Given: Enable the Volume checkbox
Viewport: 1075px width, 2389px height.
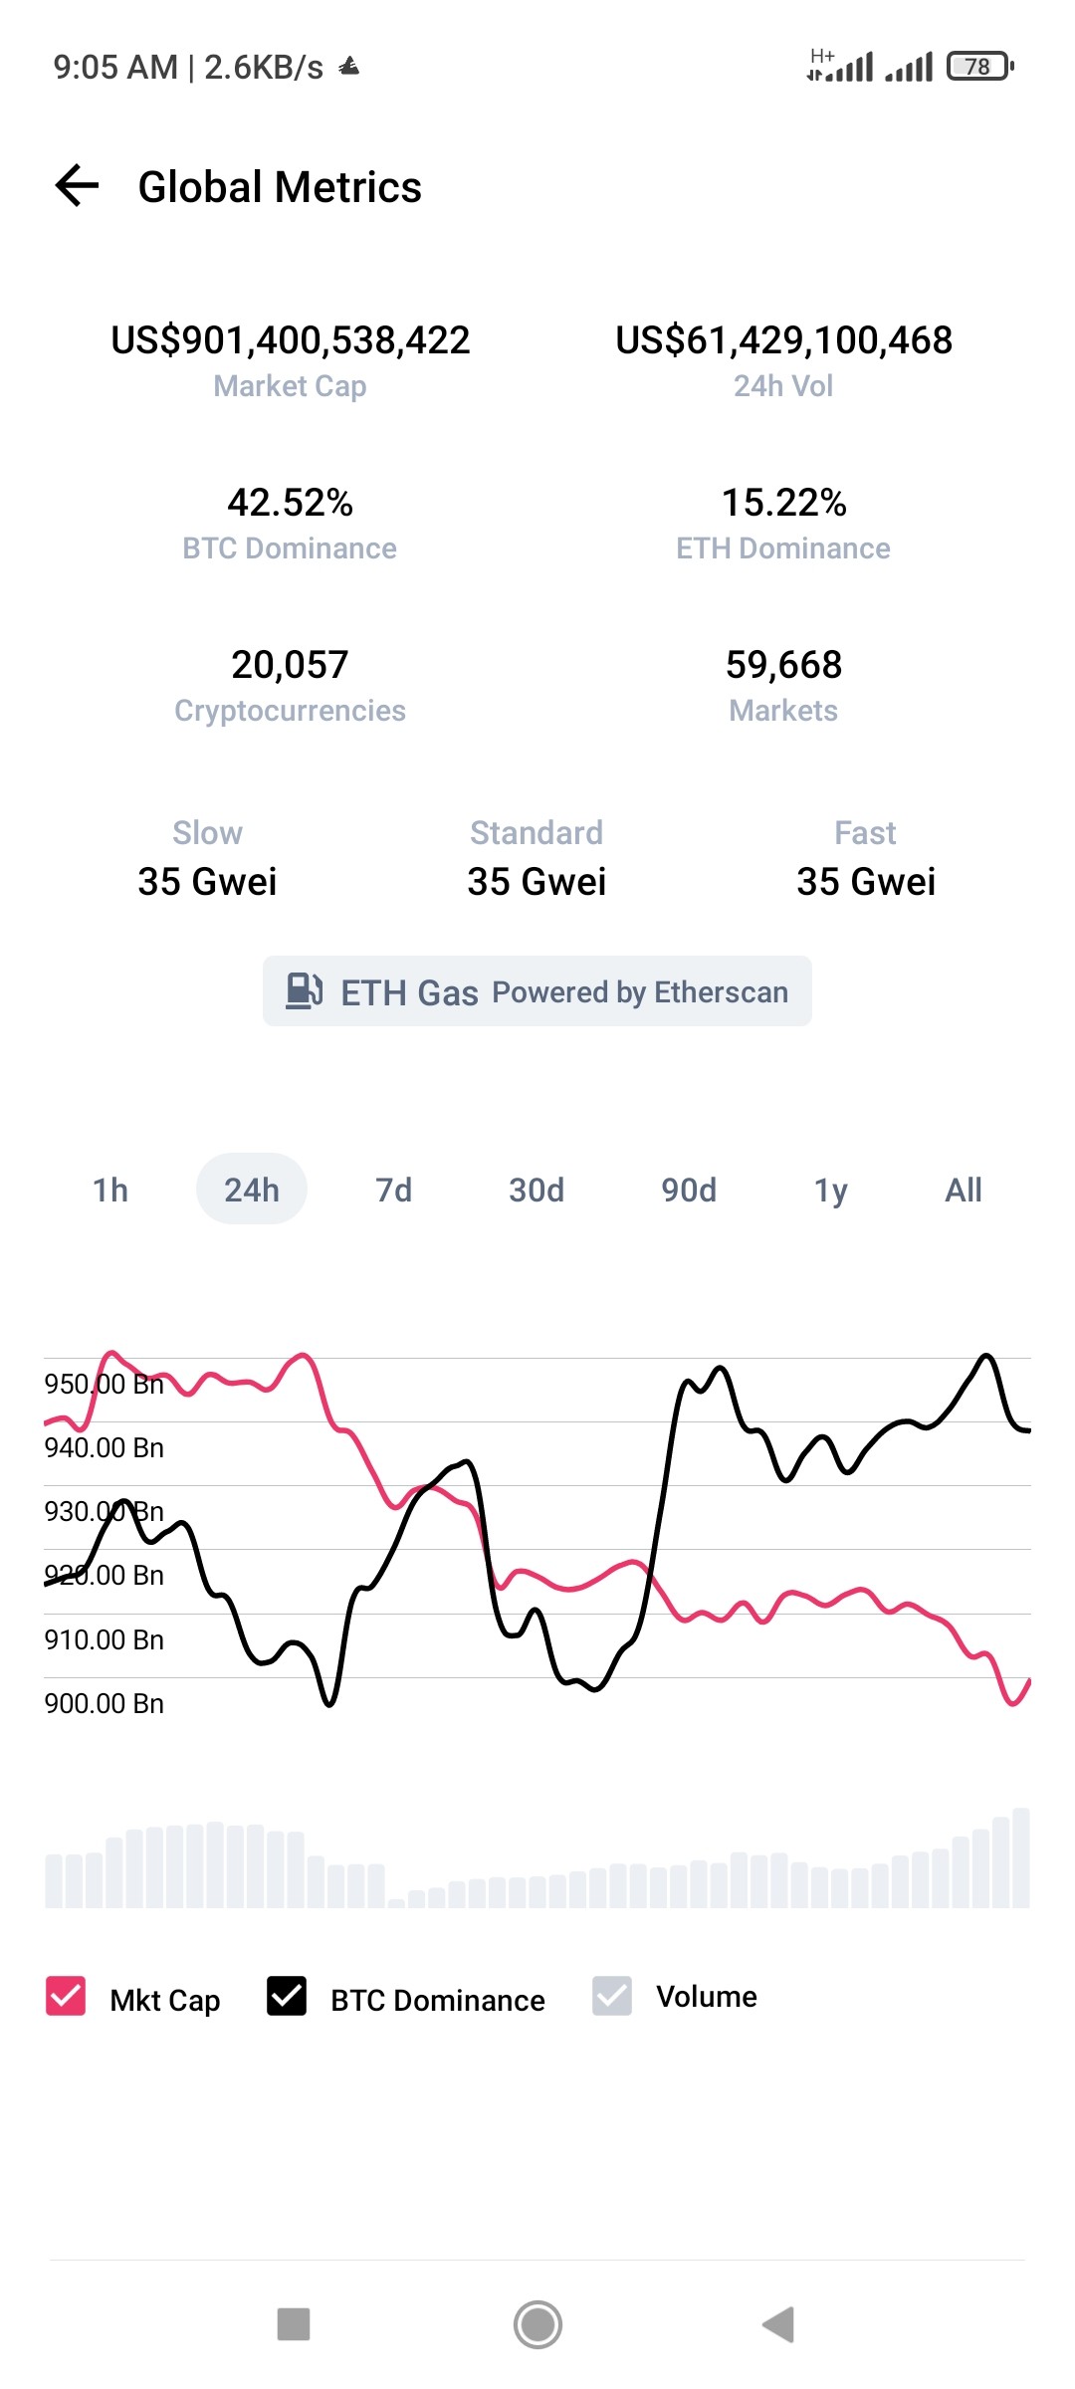Looking at the screenshot, I should (612, 1996).
